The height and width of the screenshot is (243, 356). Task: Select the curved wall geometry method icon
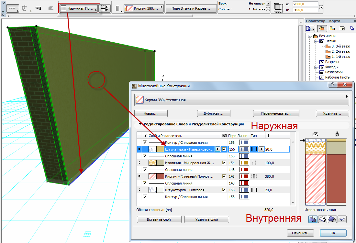(24, 8)
